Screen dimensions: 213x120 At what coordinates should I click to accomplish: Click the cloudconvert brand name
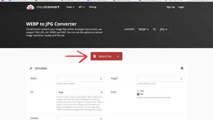point(48,7)
